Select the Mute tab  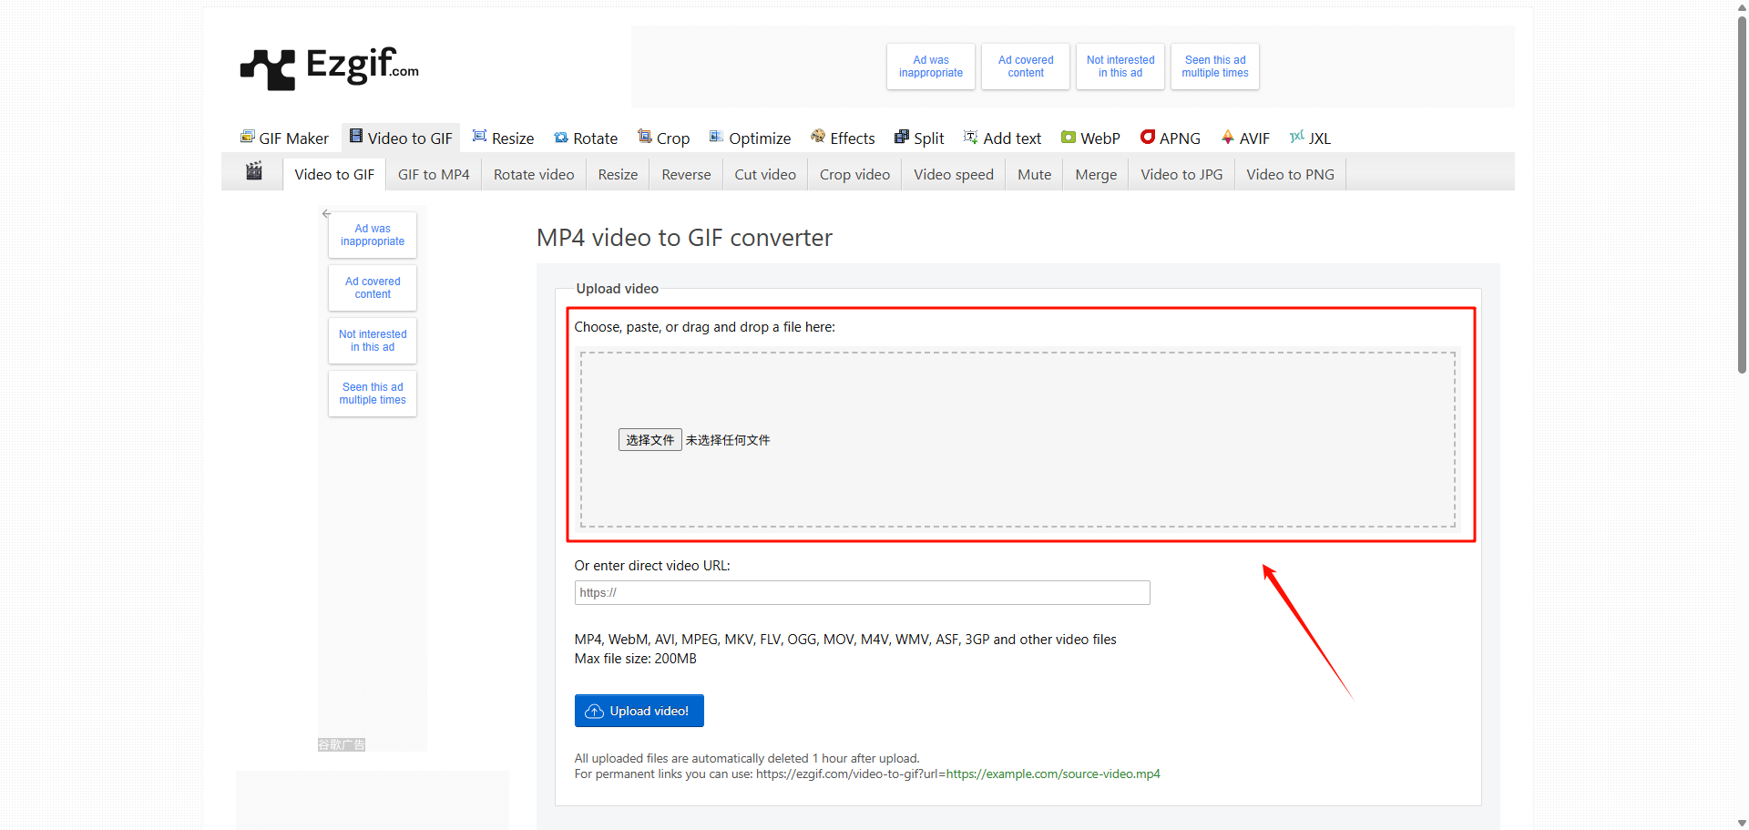[x=1034, y=174]
